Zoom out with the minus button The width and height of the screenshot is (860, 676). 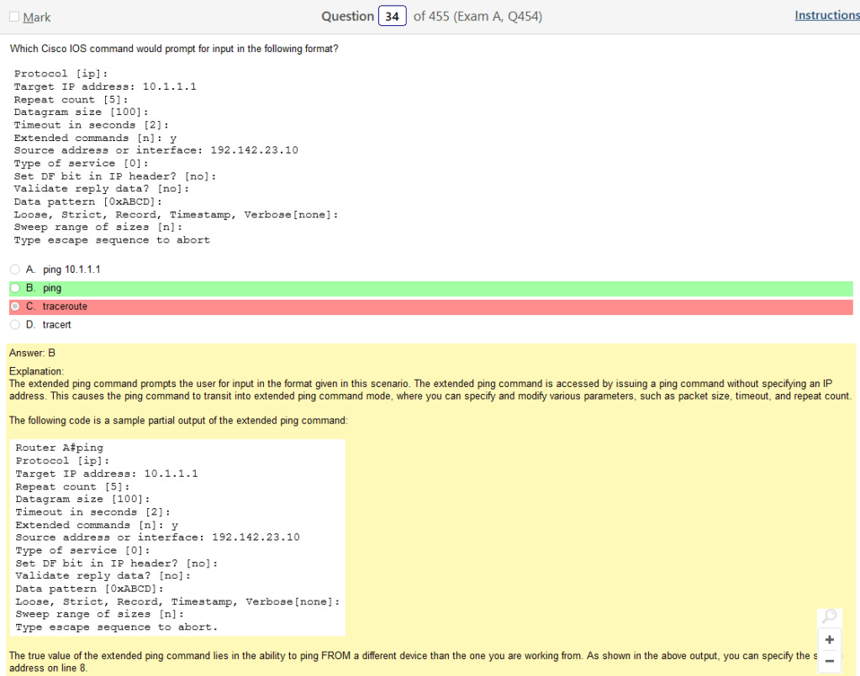coord(829,661)
